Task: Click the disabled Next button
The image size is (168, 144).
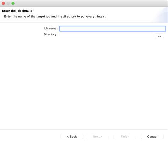Action: 97,137
